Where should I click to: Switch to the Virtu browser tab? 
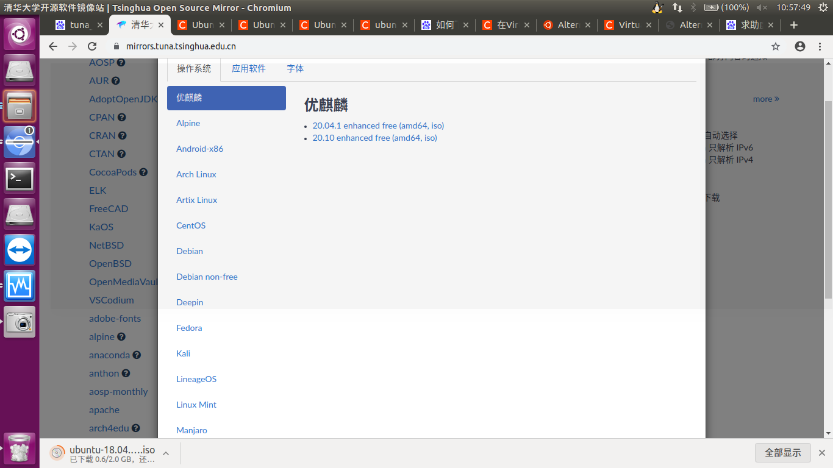628,25
